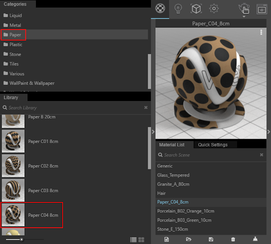Focus the Search Library input
This screenshot has width=271, height=244.
click(75, 108)
